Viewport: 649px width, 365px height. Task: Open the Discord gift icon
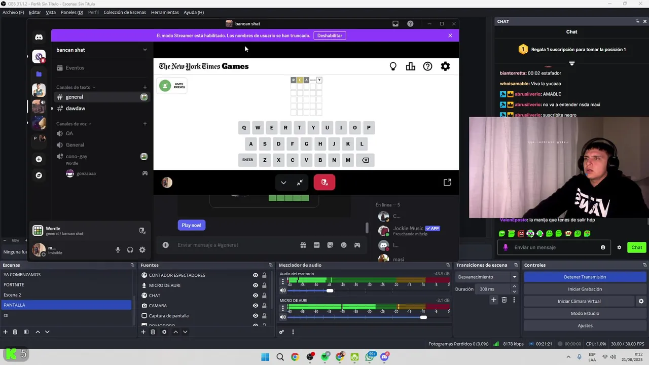[303, 245]
